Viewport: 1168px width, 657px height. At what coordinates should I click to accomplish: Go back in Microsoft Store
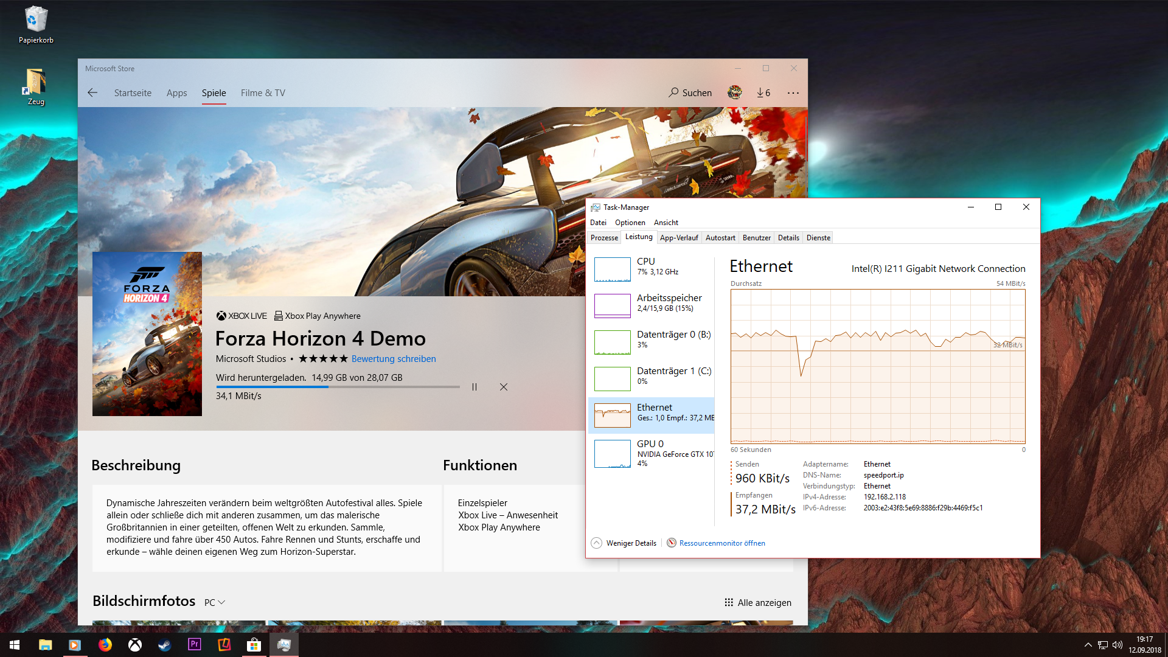tap(92, 92)
